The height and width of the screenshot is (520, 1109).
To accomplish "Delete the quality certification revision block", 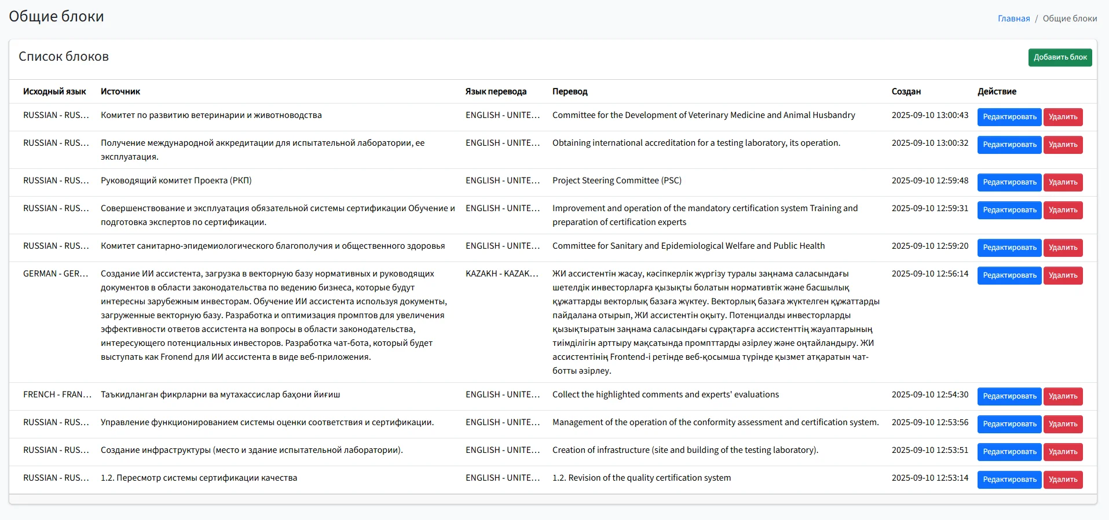I will pyautogui.click(x=1063, y=480).
